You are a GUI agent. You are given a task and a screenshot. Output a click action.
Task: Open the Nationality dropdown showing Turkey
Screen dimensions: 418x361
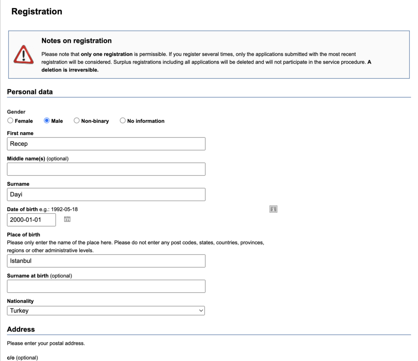pos(106,310)
